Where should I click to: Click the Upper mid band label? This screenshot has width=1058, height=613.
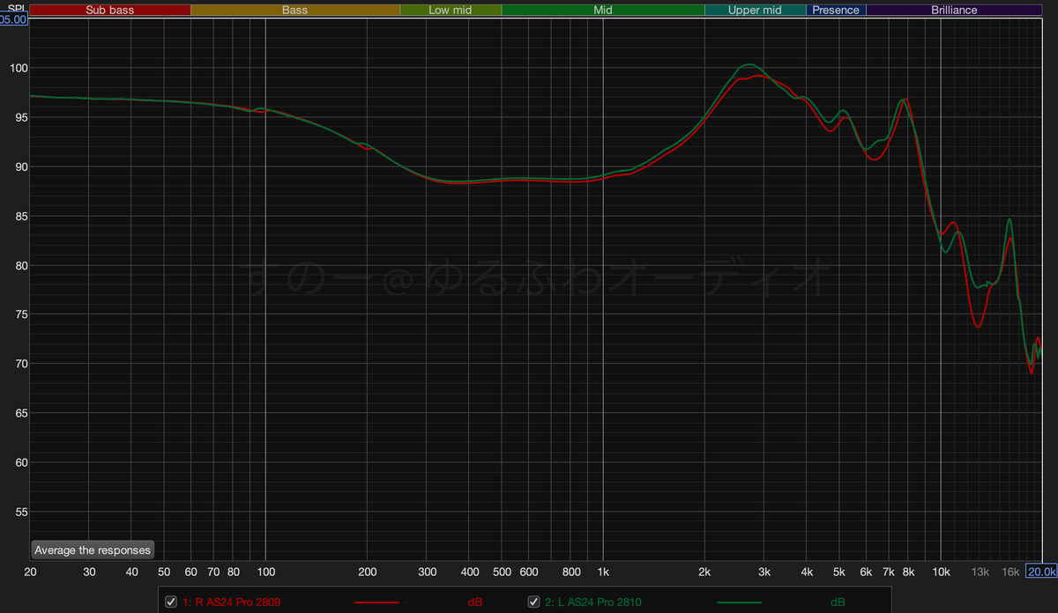click(755, 11)
